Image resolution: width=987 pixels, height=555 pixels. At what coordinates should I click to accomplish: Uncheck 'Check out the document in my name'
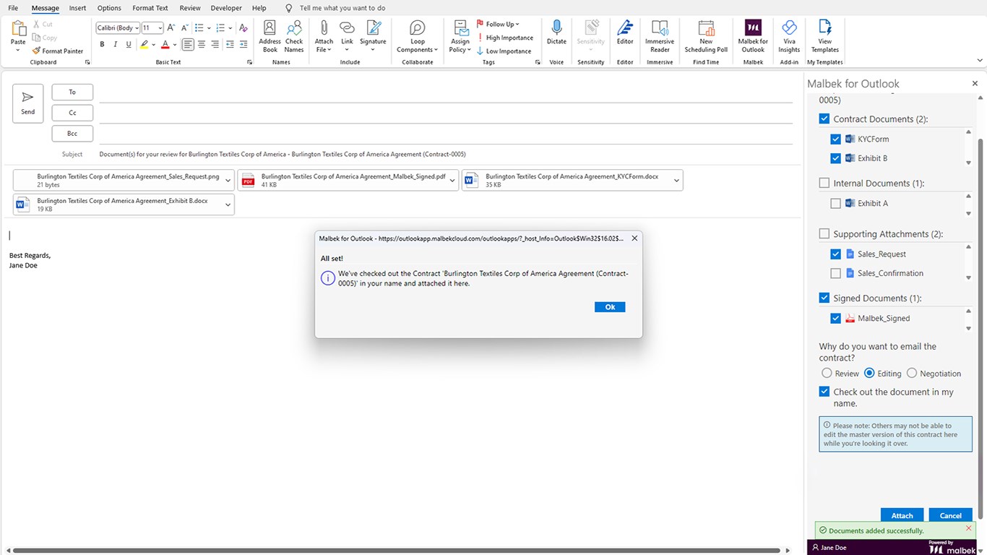pyautogui.click(x=824, y=392)
